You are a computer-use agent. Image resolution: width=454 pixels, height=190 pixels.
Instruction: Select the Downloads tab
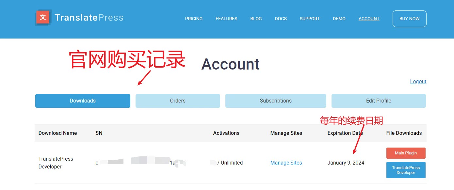tap(83, 101)
